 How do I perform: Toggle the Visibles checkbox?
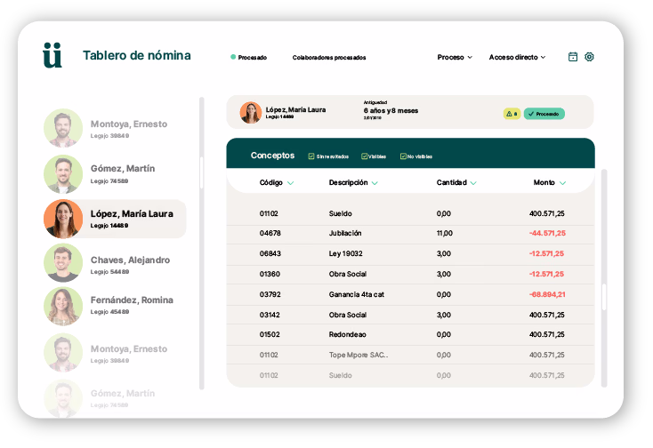(x=365, y=156)
